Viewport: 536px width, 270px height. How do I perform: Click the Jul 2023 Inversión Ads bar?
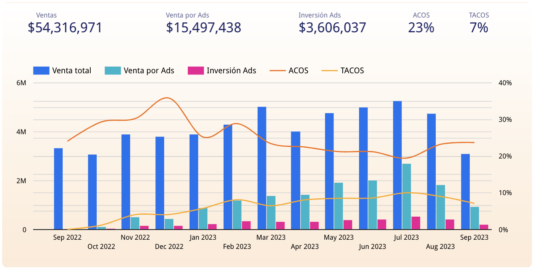[x=416, y=223]
